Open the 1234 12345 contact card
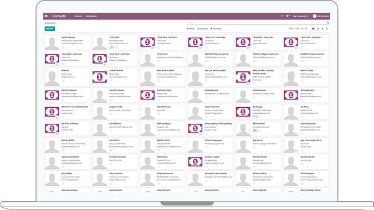 point(163,59)
